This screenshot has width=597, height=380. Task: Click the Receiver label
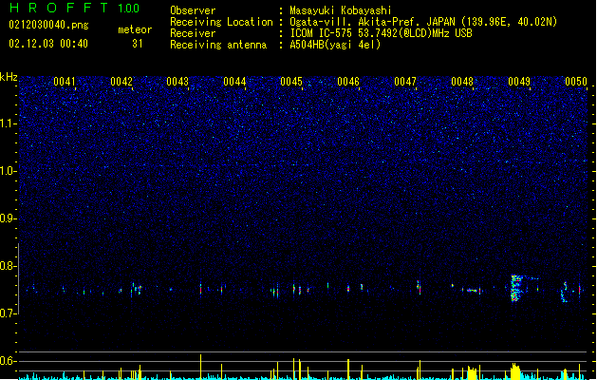[193, 33]
